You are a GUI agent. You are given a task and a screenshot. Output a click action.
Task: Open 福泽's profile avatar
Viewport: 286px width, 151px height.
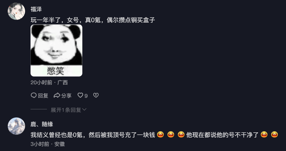(16, 11)
